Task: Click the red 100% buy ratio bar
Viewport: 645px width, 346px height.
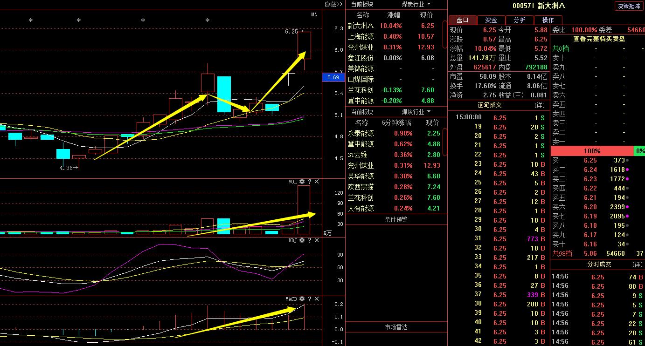Action: pos(592,151)
